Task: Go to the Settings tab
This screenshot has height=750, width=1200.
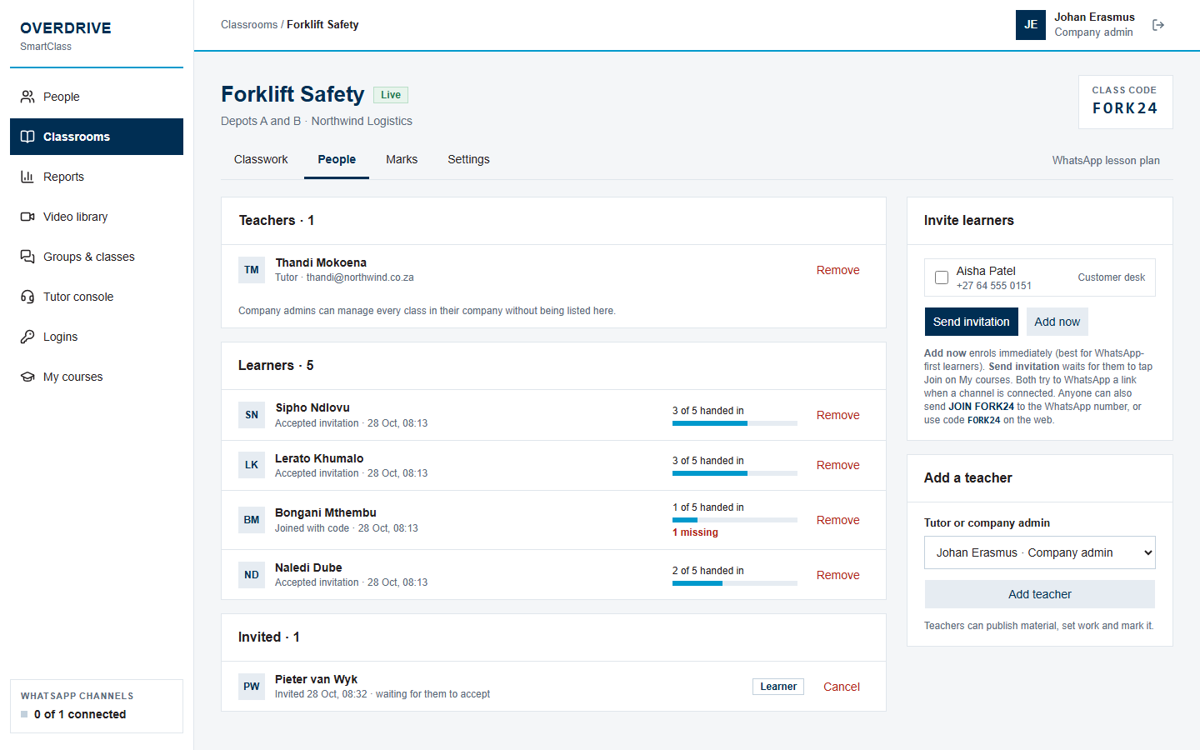Action: (468, 160)
